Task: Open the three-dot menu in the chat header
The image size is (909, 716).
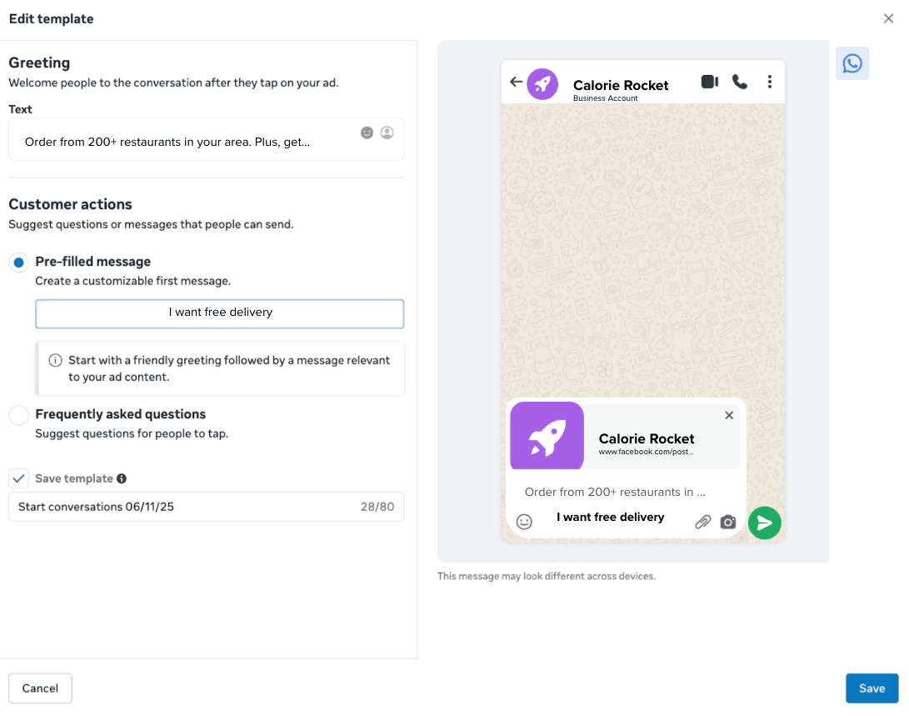Action: 771,81
